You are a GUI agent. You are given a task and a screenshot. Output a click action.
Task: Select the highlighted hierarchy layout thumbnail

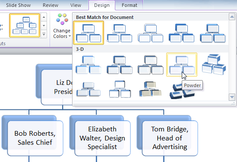coord(25,25)
